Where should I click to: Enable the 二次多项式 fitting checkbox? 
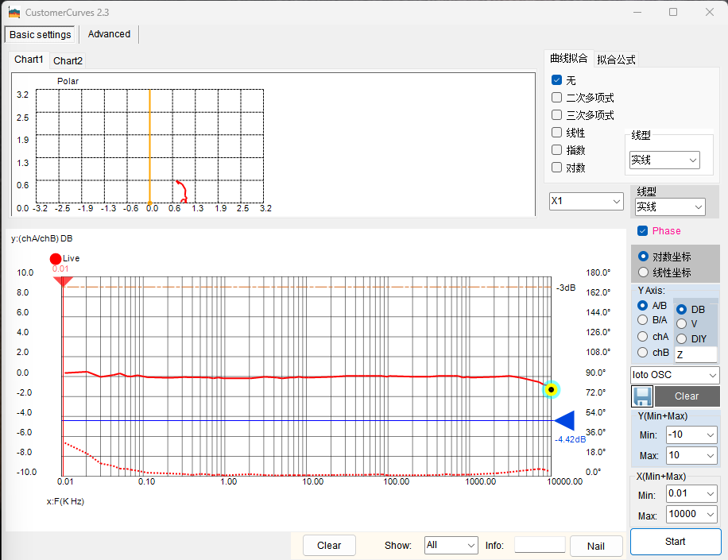tap(557, 98)
